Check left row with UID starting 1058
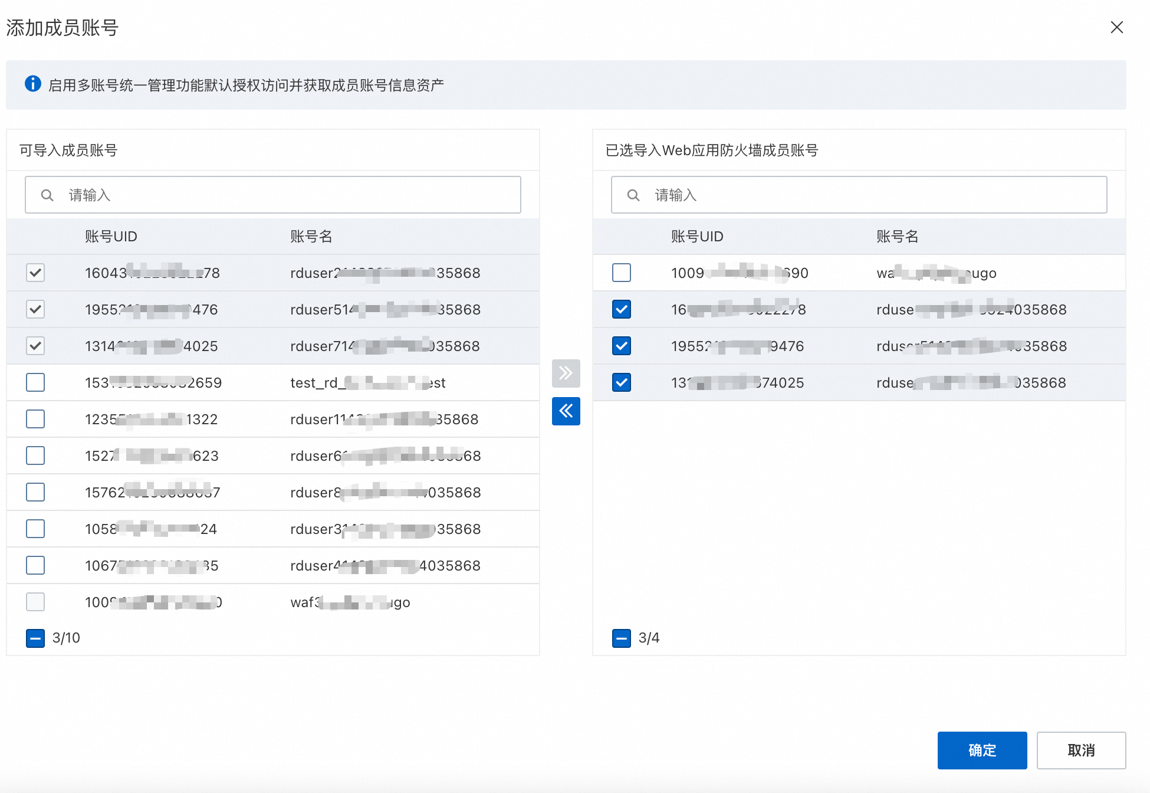 (35, 529)
